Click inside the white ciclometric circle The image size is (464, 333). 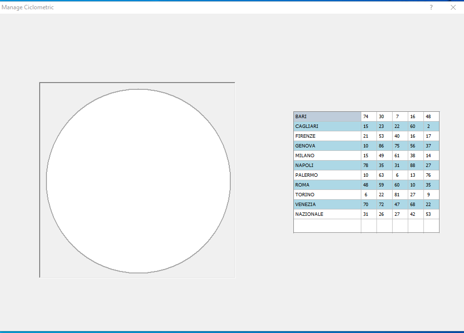138,181
